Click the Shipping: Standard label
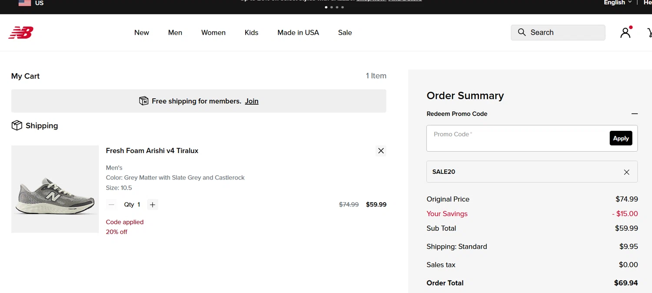Screen dimensions: 652x293 [x=457, y=246]
